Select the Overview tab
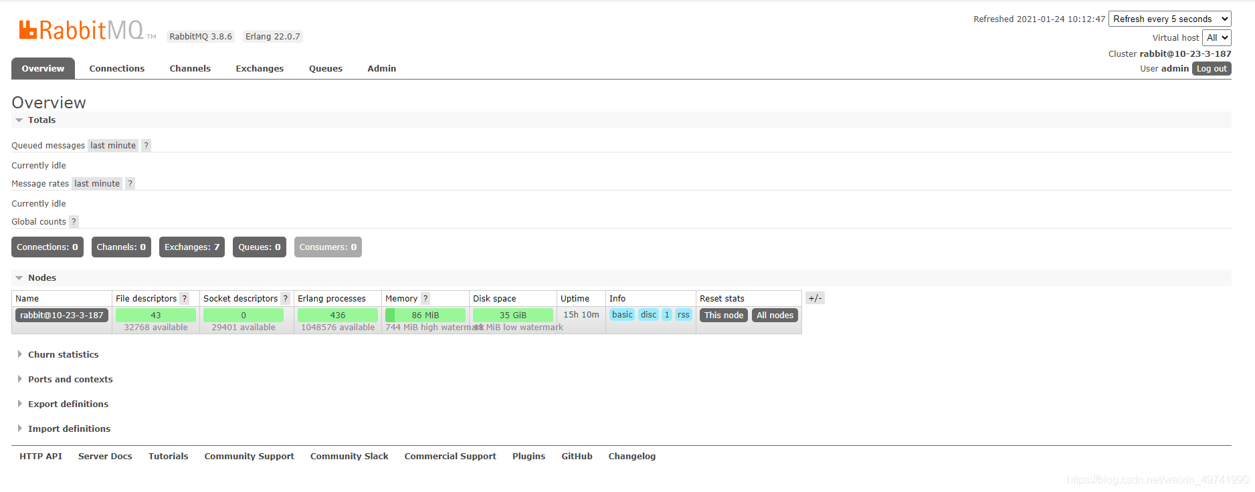Screen dimensions: 1255x492 pyautogui.click(x=43, y=68)
